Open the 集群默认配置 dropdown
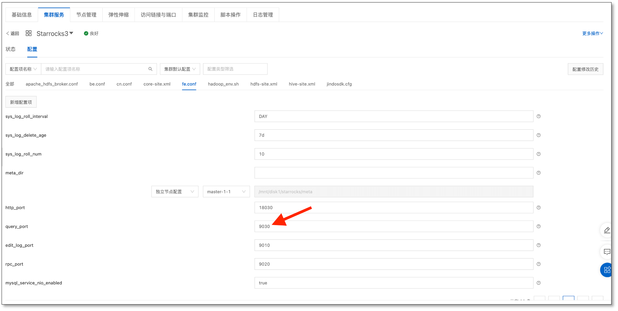Screen dimensions: 618x311 click(x=180, y=69)
